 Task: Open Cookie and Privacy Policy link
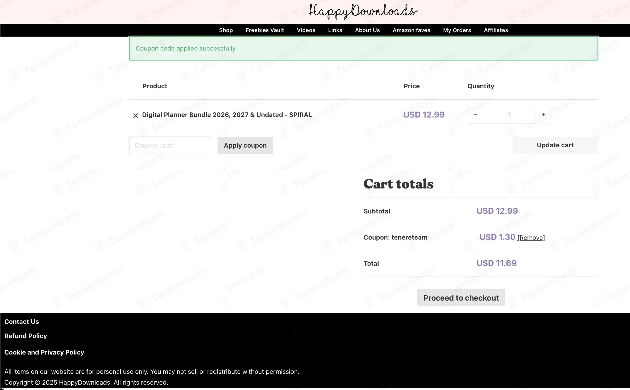click(44, 352)
